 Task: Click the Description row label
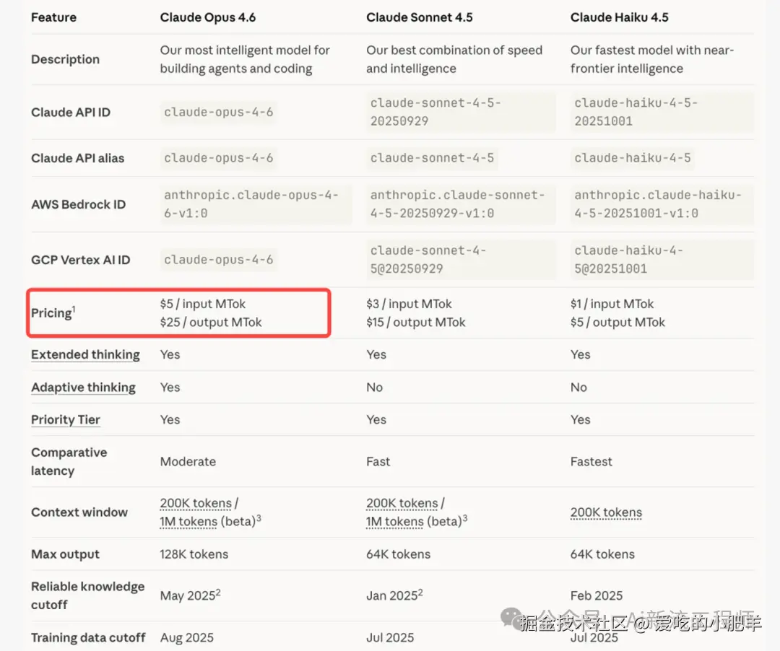pyautogui.click(x=65, y=59)
